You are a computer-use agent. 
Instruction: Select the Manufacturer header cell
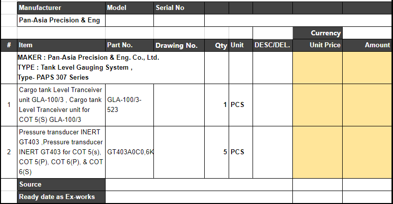[61, 8]
